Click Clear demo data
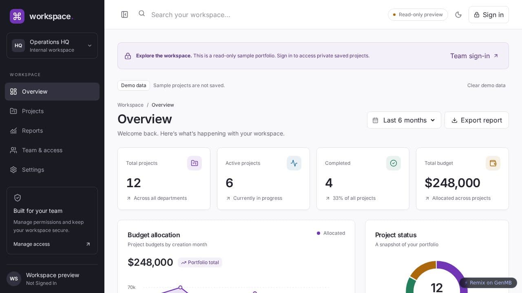This screenshot has height=293, width=522. pyautogui.click(x=486, y=85)
